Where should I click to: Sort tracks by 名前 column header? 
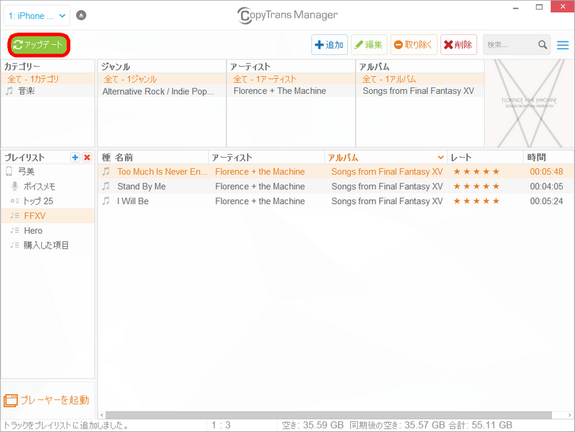161,158
